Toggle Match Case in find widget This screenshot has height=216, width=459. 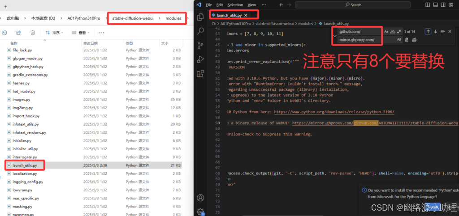(x=386, y=31)
